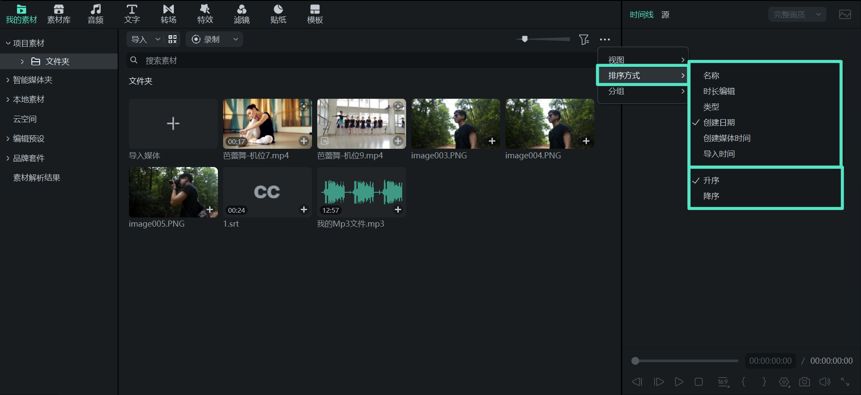The width and height of the screenshot is (861, 395).
Task: Open the 滤镜 filters tab
Action: pos(242,14)
